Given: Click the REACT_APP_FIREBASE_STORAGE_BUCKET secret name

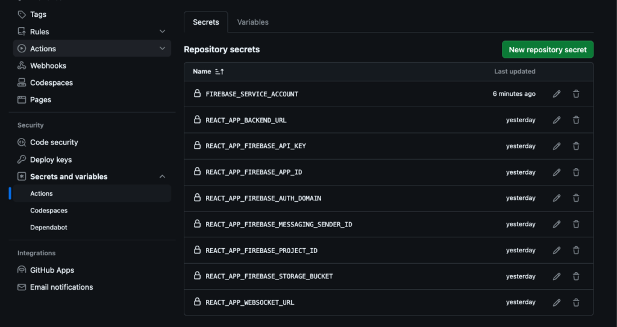Looking at the screenshot, I should click(x=269, y=276).
